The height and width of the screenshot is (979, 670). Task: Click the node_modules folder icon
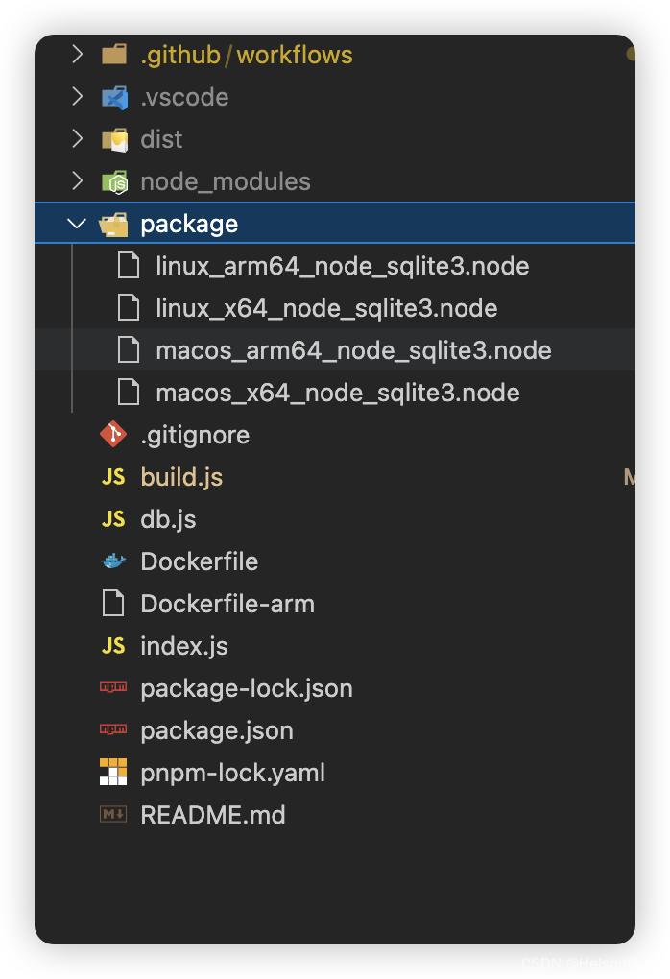coord(112,181)
